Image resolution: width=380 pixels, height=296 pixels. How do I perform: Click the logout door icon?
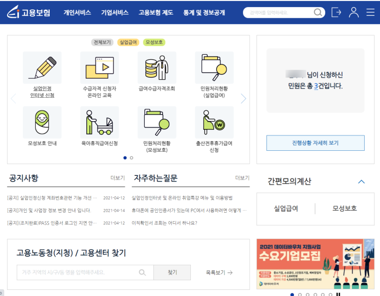coord(336,12)
